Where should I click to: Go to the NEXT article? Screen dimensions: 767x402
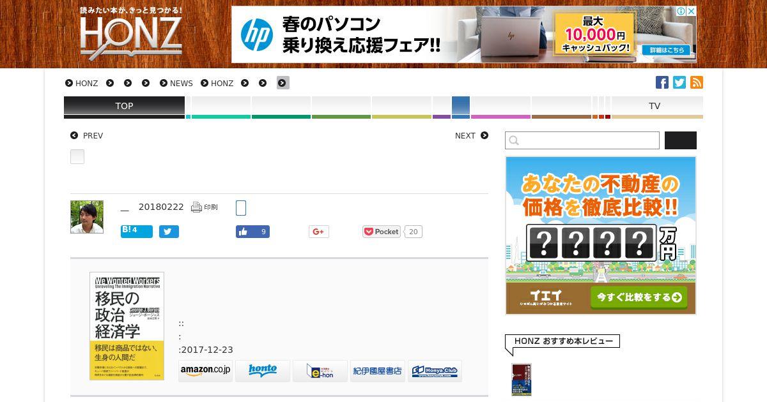click(472, 136)
